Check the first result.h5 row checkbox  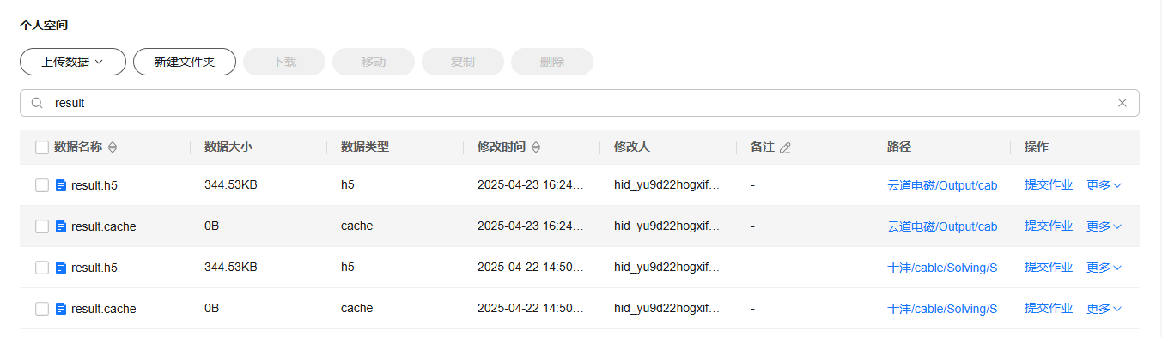tap(42, 185)
